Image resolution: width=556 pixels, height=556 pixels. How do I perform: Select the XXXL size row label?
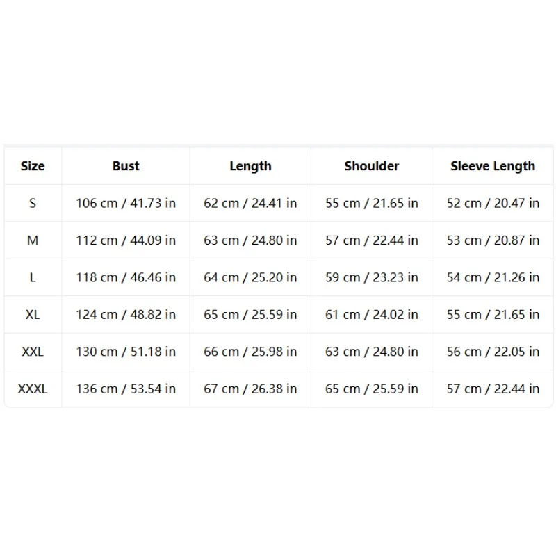point(33,389)
